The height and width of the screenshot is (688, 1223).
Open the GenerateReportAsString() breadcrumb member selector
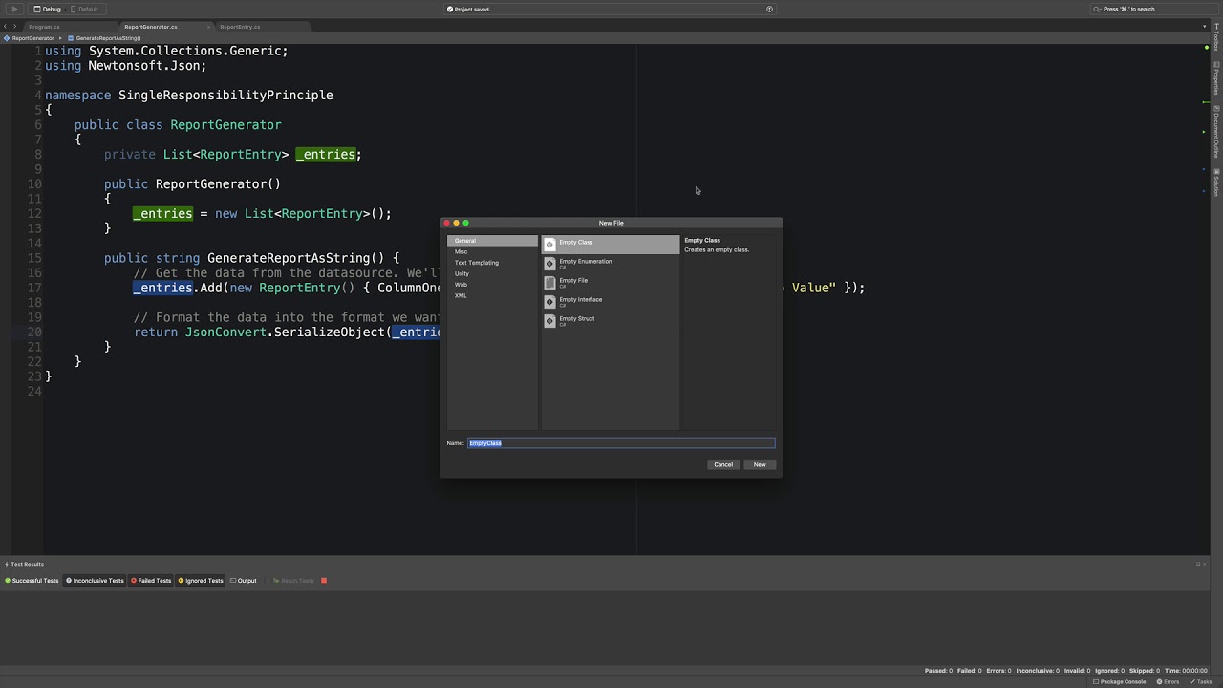[105, 38]
